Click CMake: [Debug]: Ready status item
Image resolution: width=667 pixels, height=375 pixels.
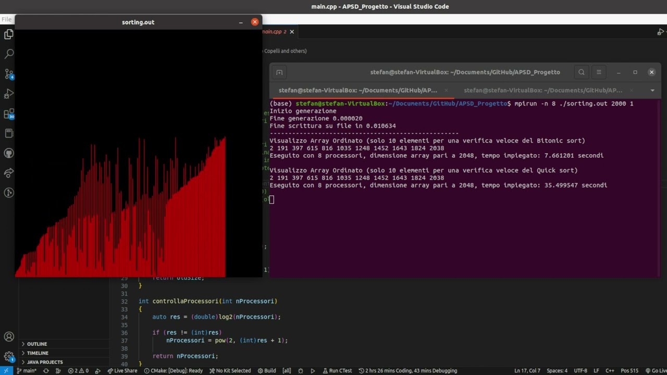[x=174, y=371]
